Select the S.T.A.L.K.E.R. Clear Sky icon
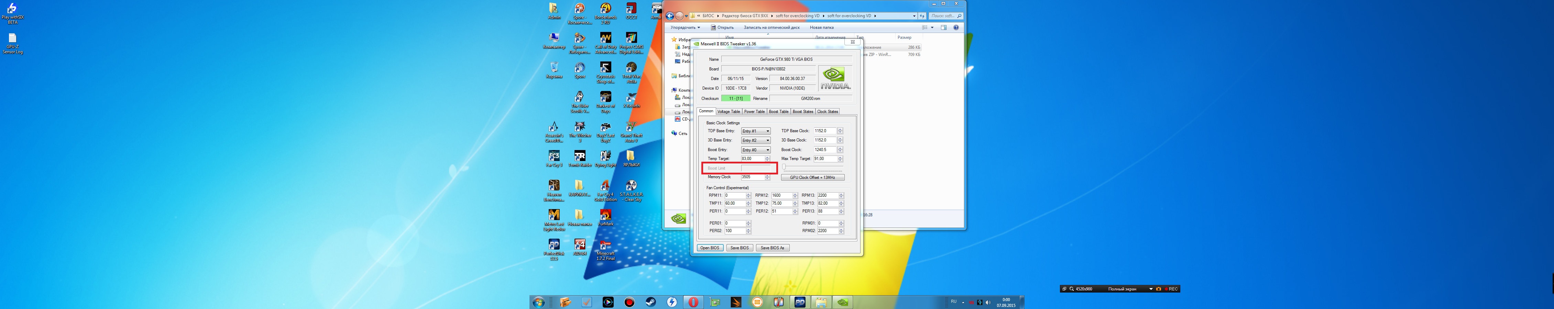The height and width of the screenshot is (309, 1554). pos(631,190)
